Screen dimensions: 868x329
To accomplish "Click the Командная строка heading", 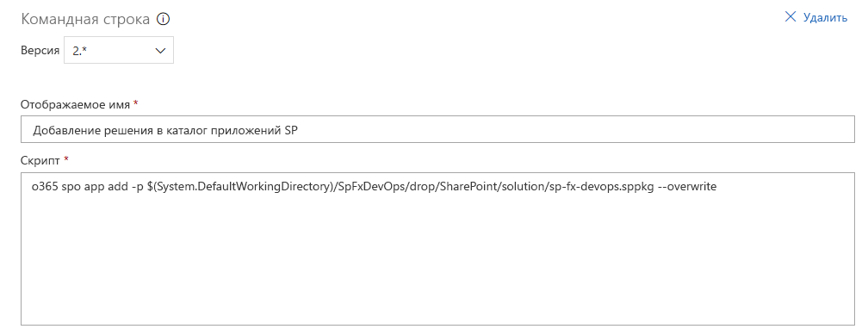I will pyautogui.click(x=85, y=20).
